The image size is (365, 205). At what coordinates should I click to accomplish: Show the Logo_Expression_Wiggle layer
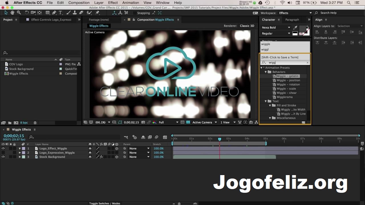click(3, 153)
